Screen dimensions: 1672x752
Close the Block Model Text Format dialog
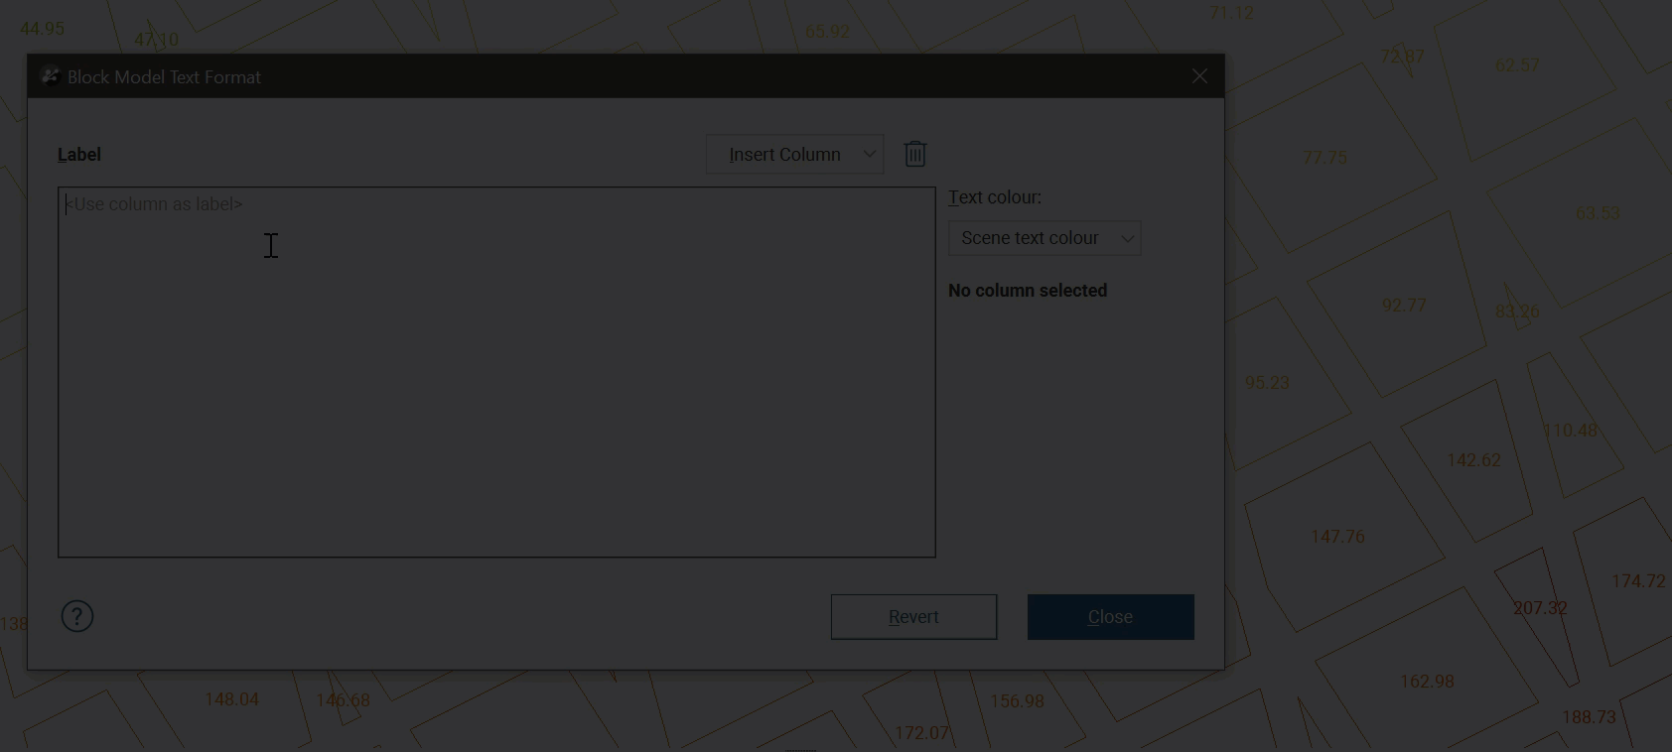[x=1199, y=76]
